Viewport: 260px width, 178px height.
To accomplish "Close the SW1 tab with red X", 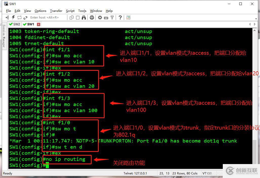I will pos(38,24).
